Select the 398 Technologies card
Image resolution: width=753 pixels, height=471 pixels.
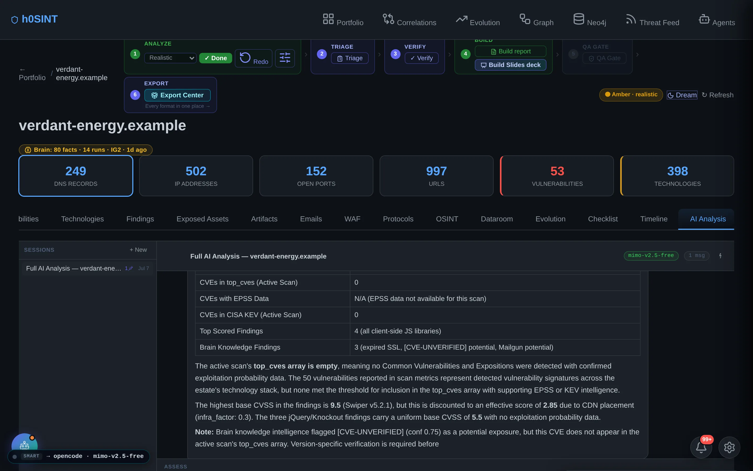pyautogui.click(x=677, y=176)
